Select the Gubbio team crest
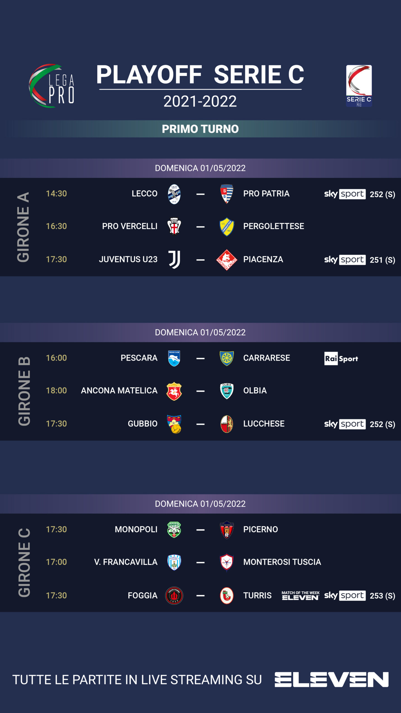 174,424
